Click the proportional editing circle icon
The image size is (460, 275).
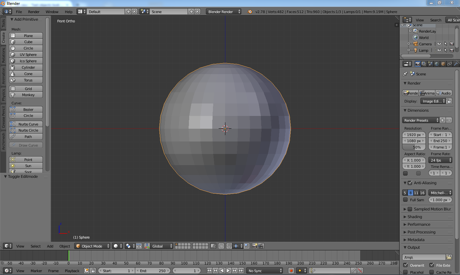coord(221,246)
